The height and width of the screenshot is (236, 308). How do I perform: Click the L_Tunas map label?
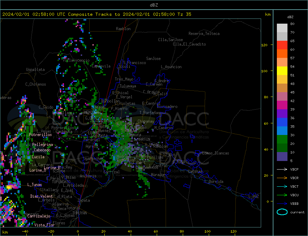(35, 185)
